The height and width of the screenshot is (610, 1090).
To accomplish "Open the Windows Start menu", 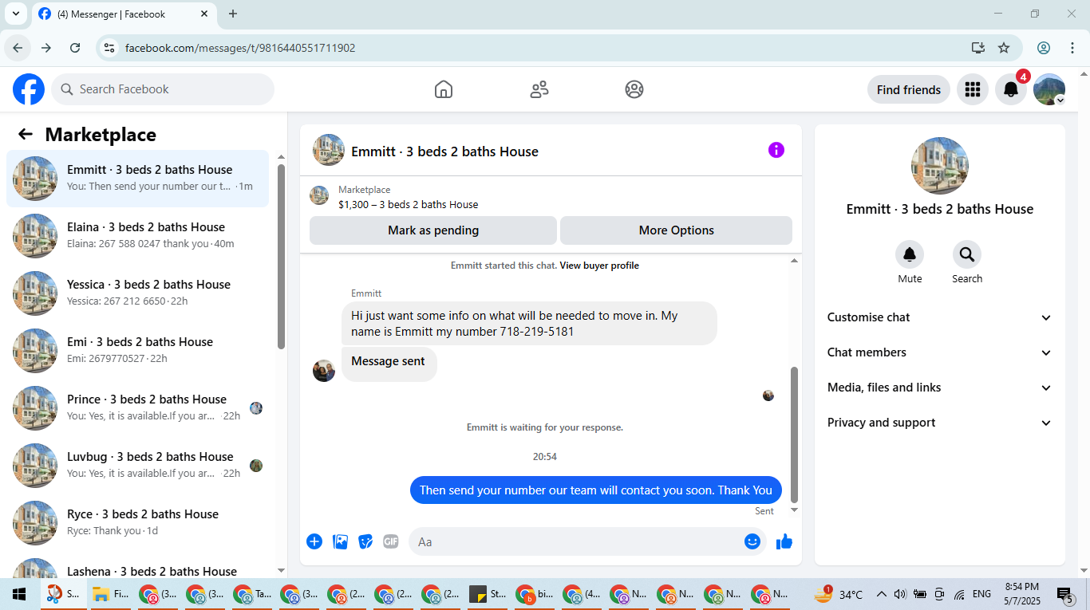I will click(x=19, y=594).
